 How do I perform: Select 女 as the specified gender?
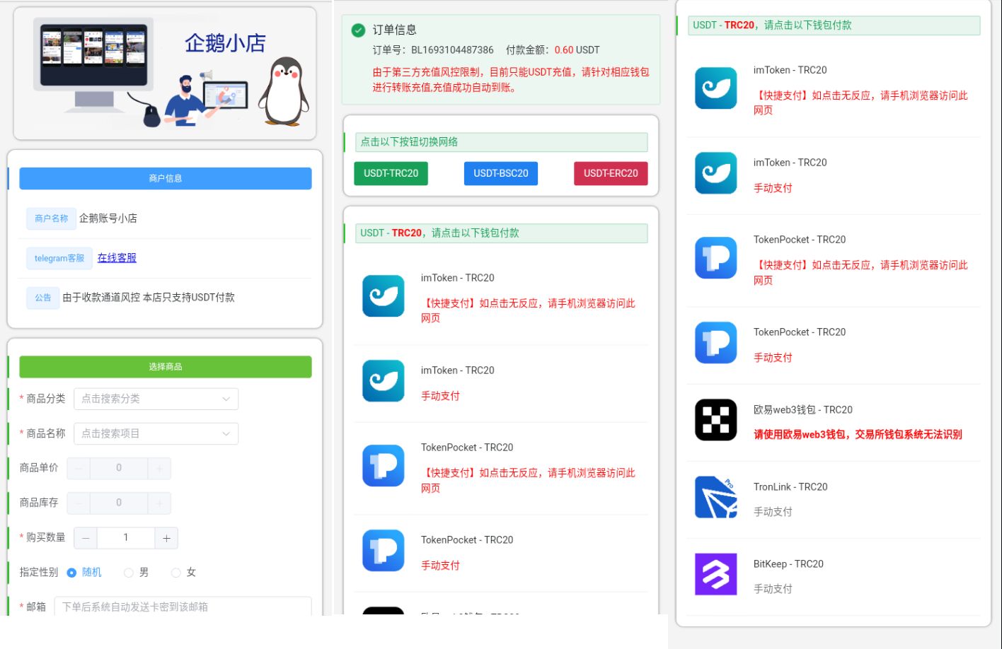click(x=174, y=573)
